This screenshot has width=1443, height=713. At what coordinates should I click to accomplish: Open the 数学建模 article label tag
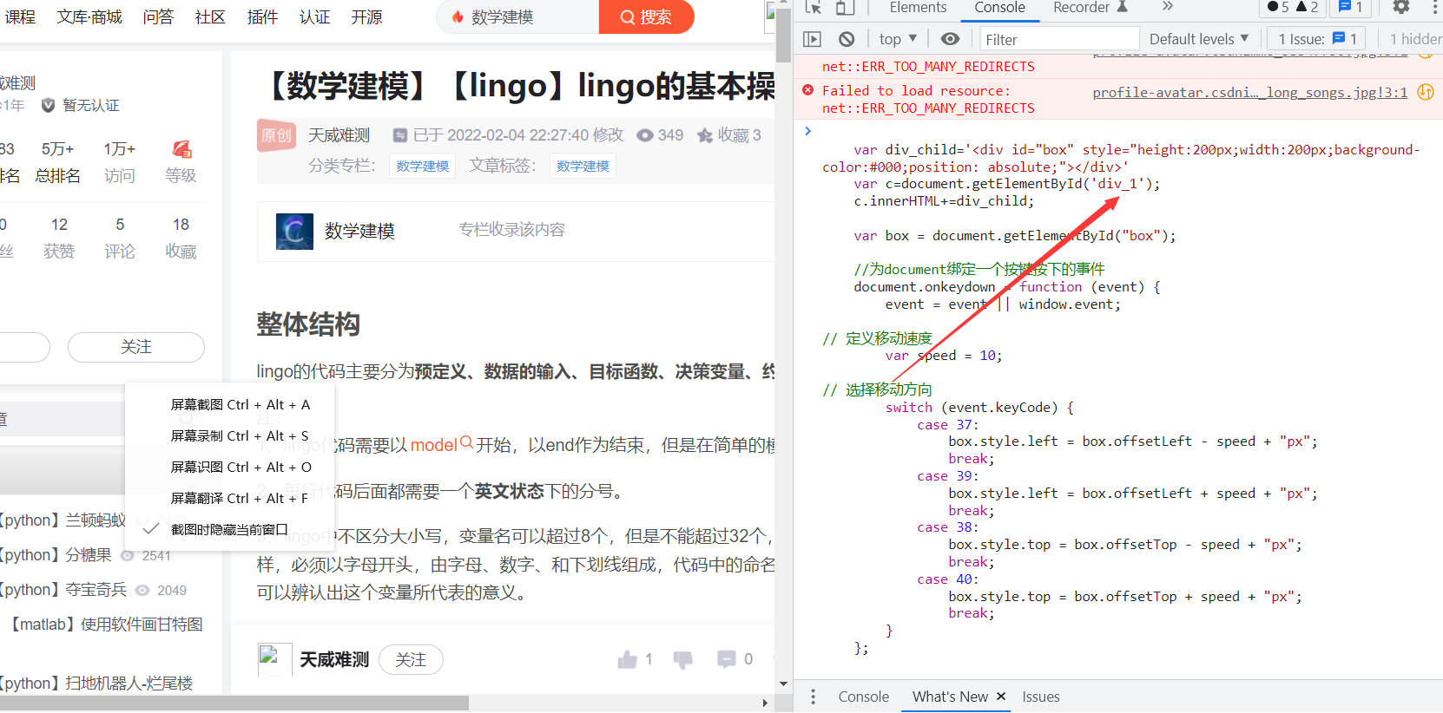click(x=583, y=166)
